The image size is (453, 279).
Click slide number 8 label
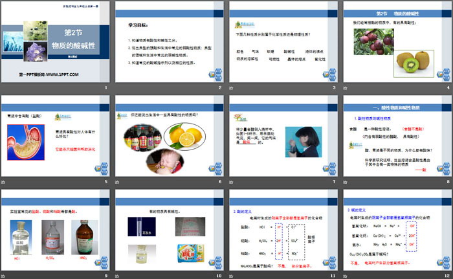[448, 181]
